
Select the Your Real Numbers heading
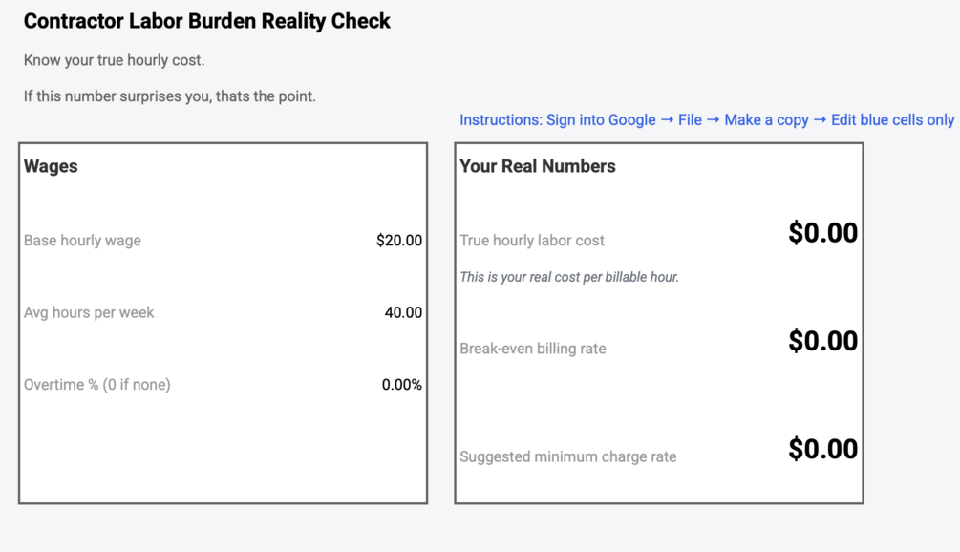pos(538,166)
